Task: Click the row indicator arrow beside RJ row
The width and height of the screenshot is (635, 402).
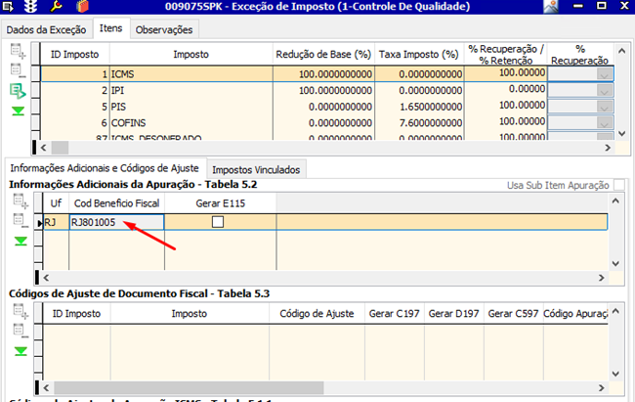Action: (39, 223)
